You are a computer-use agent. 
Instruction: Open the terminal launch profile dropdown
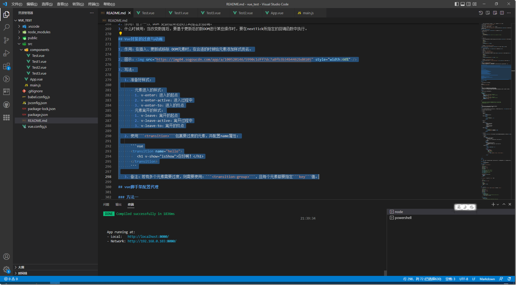click(x=498, y=204)
